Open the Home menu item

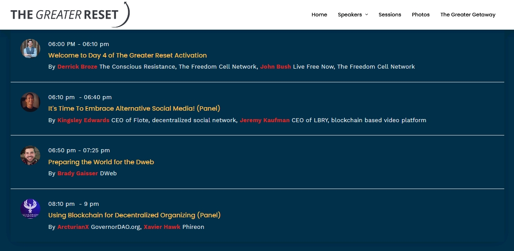point(319,15)
